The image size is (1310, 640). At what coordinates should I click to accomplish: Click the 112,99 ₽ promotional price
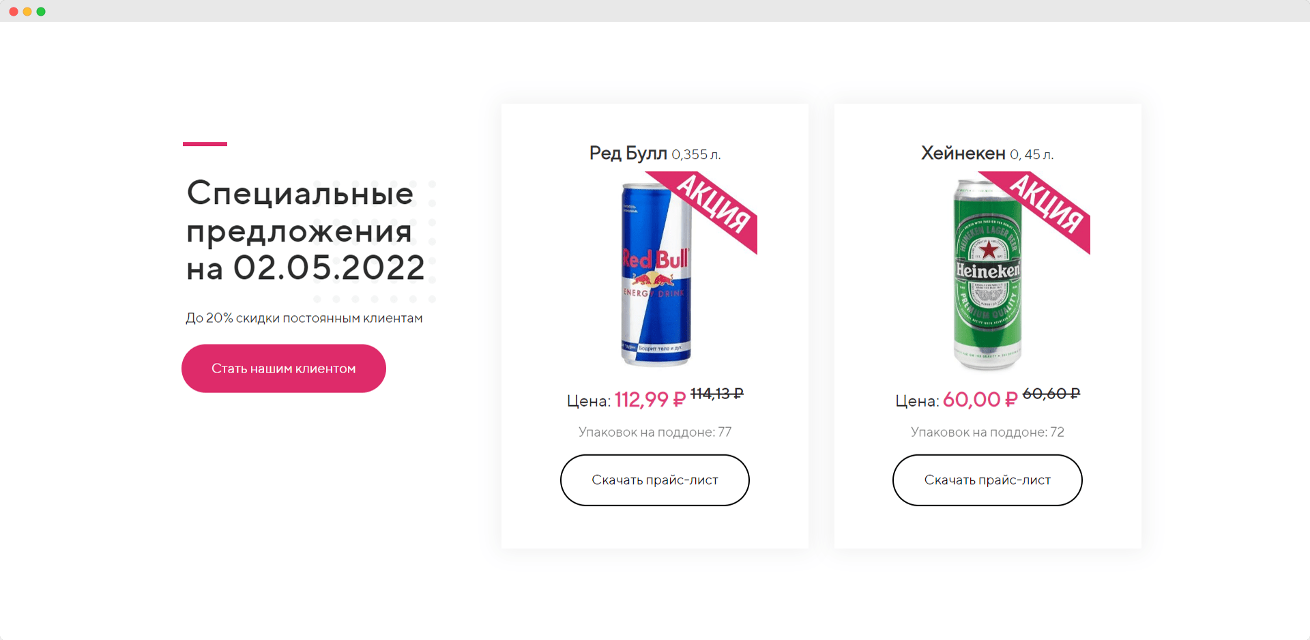click(x=650, y=399)
